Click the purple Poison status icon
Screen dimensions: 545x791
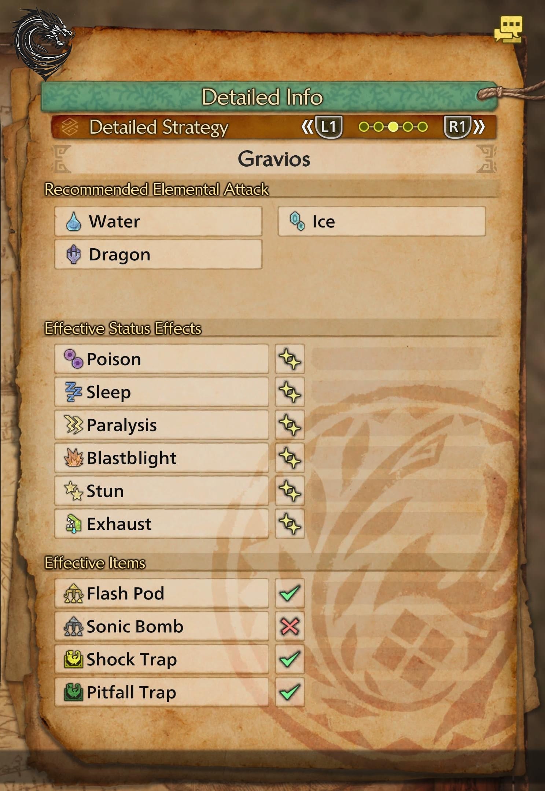click(x=74, y=359)
